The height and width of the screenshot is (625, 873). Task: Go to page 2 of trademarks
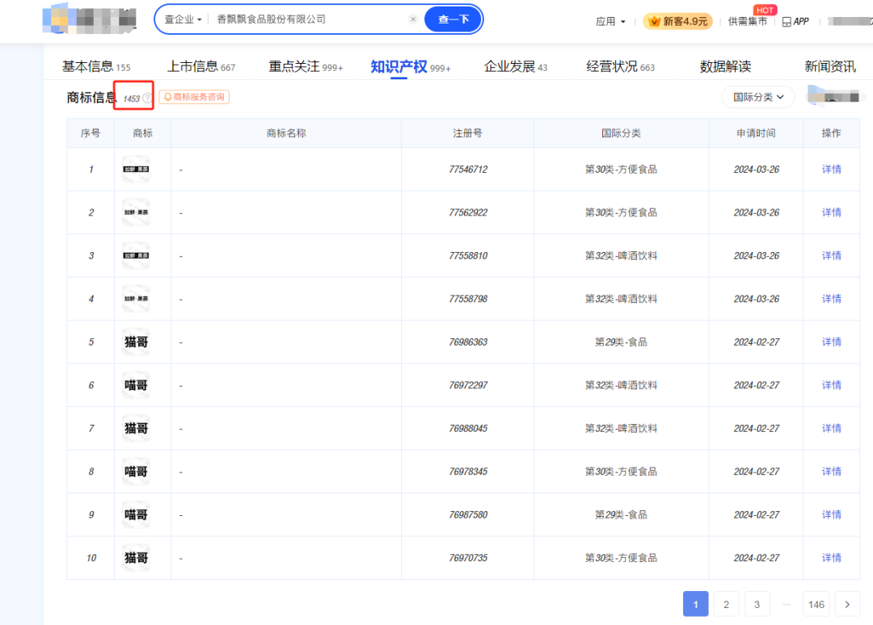726,605
